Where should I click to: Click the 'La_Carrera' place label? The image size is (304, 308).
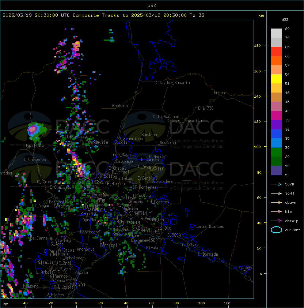pos(41,238)
